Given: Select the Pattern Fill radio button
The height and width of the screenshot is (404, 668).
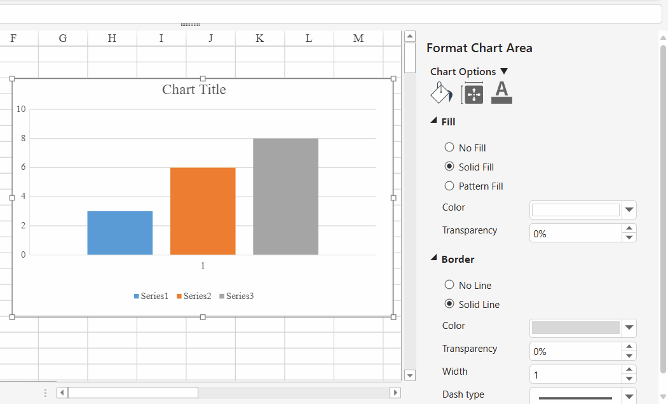Looking at the screenshot, I should pyautogui.click(x=449, y=186).
